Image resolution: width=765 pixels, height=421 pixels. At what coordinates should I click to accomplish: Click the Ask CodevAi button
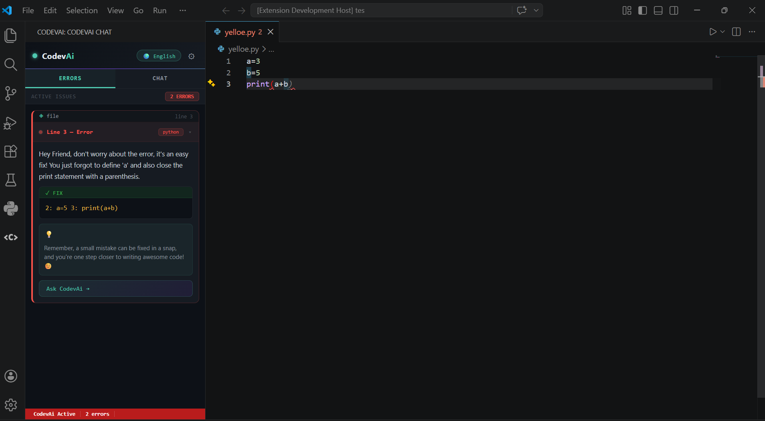click(x=116, y=289)
